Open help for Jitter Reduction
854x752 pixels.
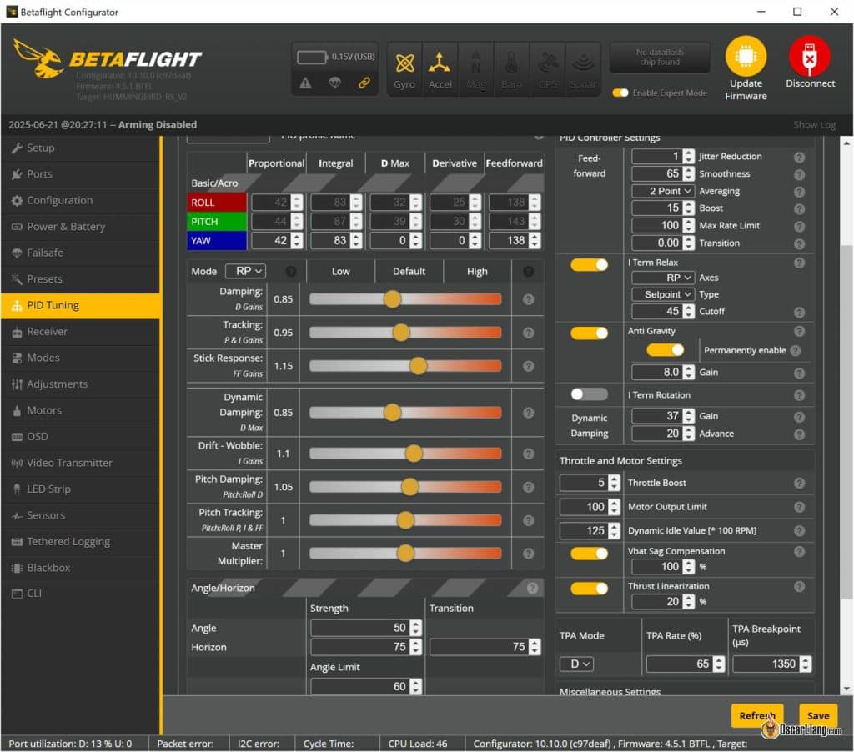(799, 157)
